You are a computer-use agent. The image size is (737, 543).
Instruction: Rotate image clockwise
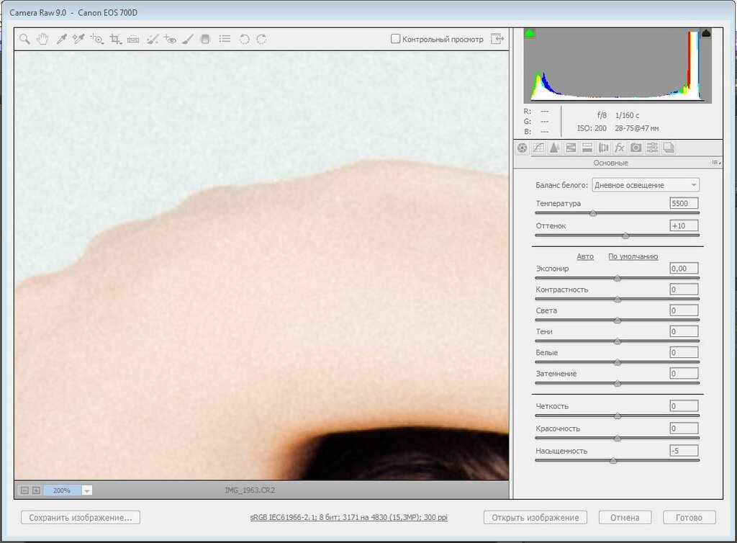[262, 39]
